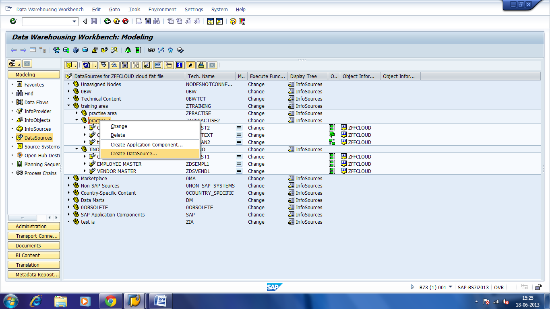Expand the Marketplace node
This screenshot has height=309, width=550.
68,178
